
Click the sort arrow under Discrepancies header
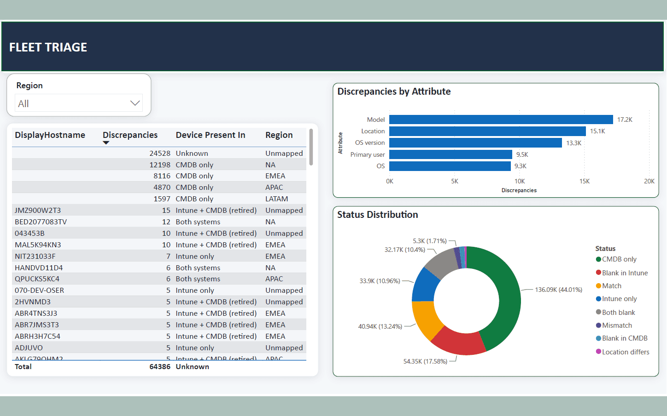click(x=106, y=143)
